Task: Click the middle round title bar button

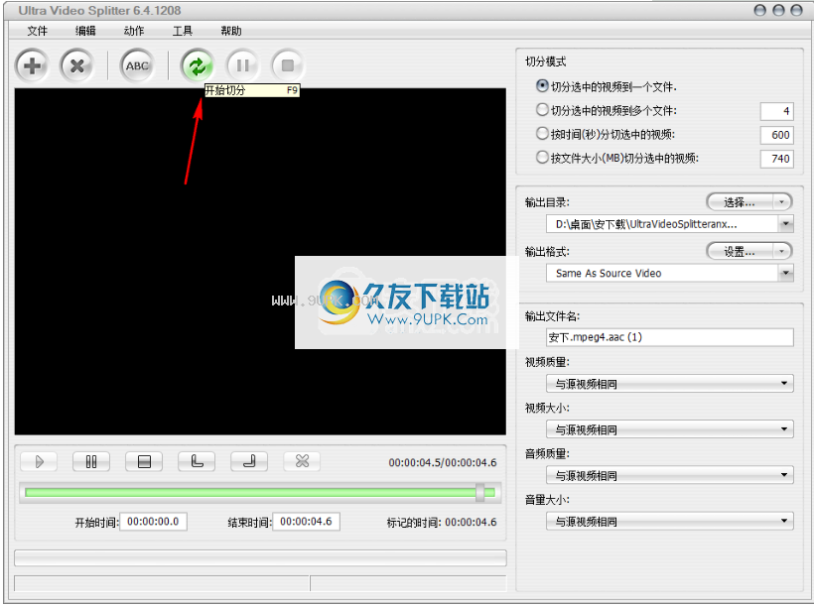Action: tap(778, 10)
